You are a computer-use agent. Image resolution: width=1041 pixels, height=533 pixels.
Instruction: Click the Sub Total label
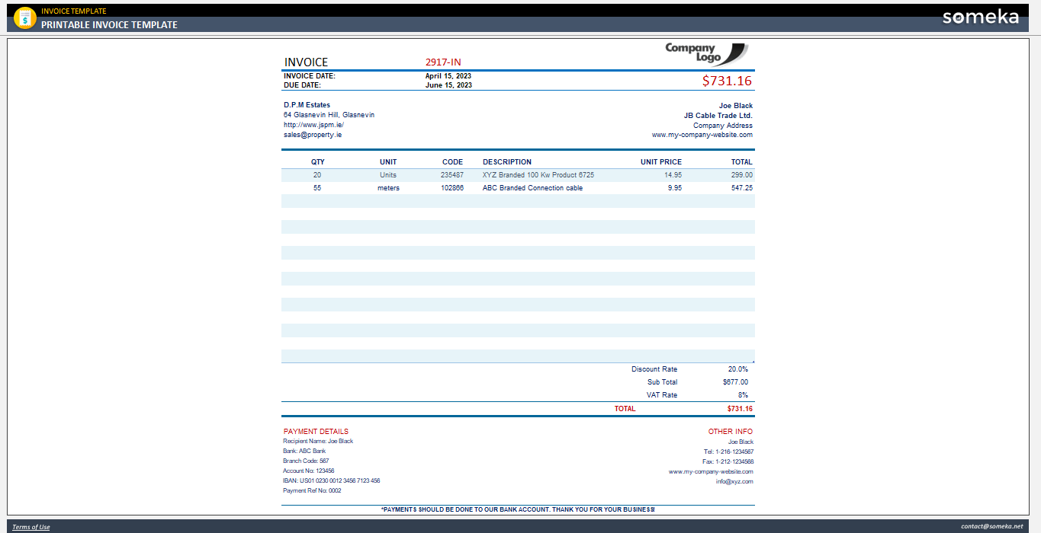point(662,382)
